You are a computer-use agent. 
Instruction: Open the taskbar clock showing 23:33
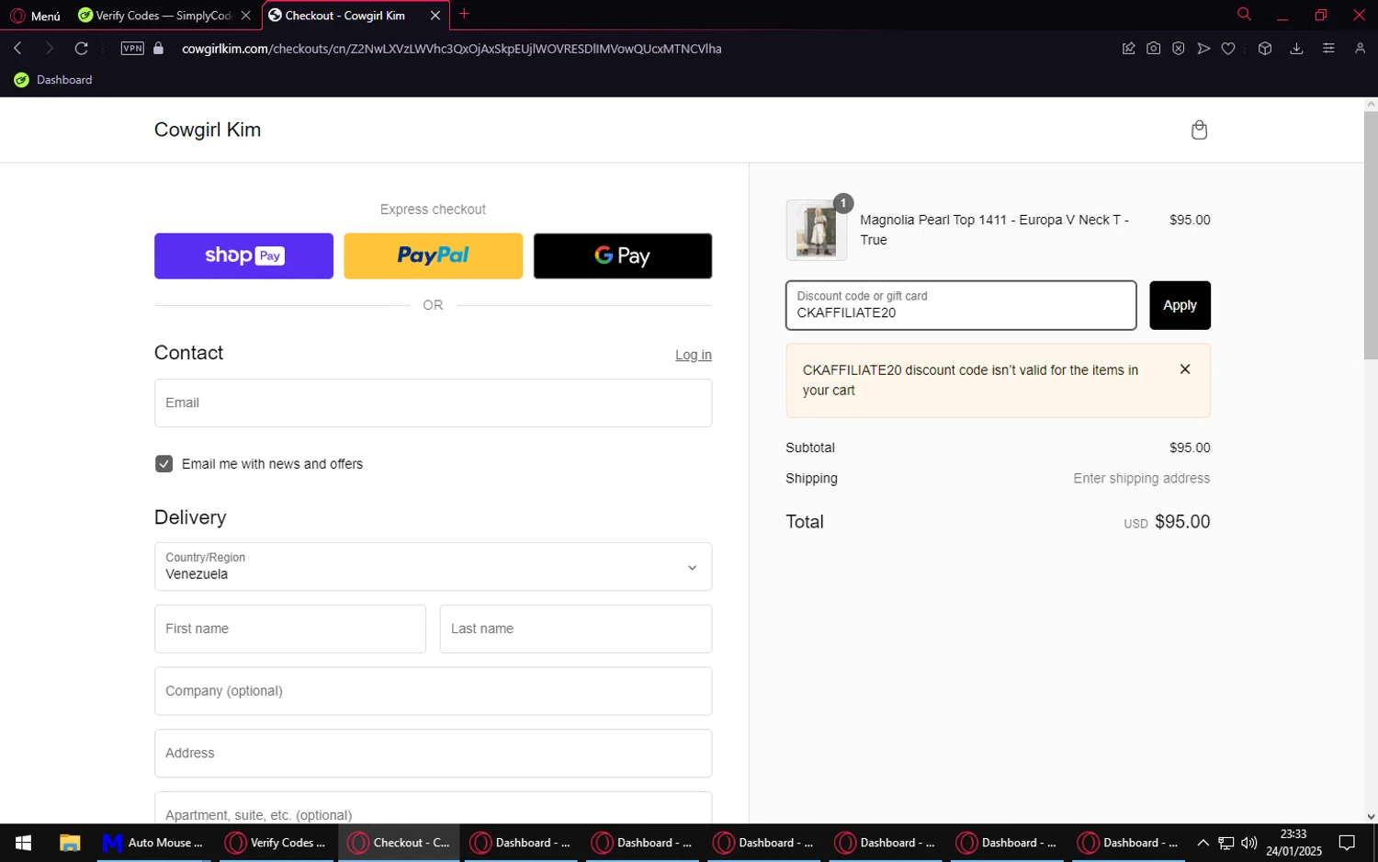coord(1293,843)
